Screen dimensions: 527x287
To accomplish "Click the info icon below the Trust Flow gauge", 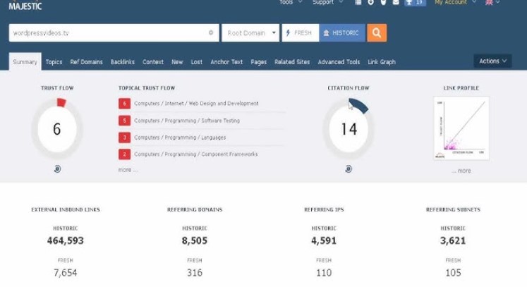I will (57, 169).
